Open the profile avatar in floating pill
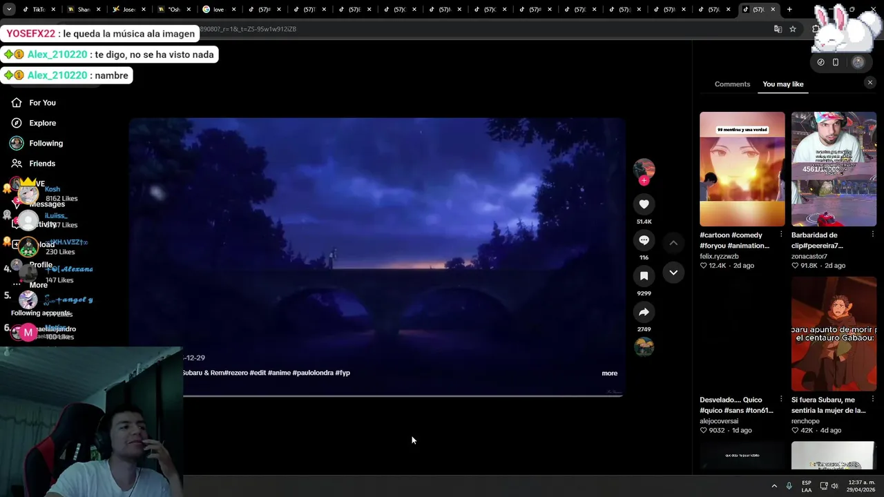Image resolution: width=884 pixels, height=497 pixels. [858, 62]
